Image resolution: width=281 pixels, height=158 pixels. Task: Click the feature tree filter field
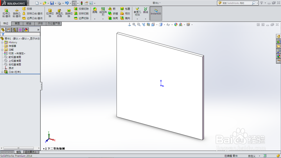point(20,34)
